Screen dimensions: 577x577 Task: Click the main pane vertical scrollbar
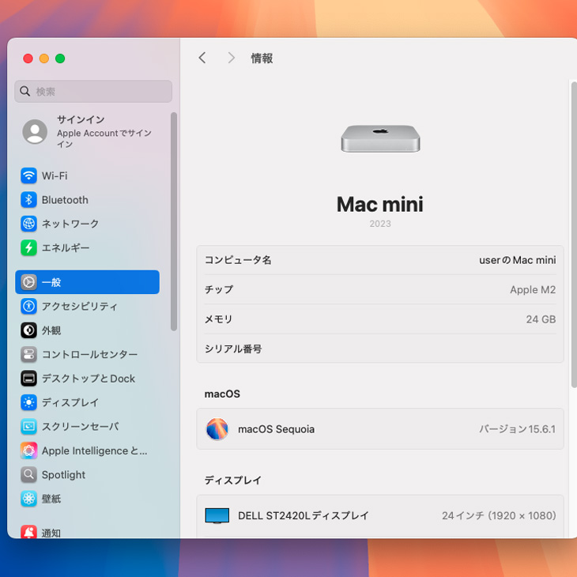coord(574,235)
